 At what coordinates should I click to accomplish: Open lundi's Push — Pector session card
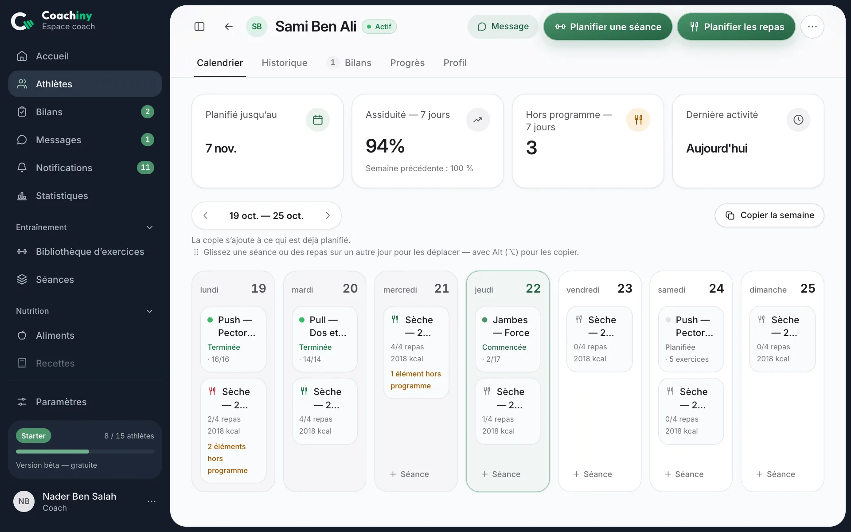click(x=233, y=339)
